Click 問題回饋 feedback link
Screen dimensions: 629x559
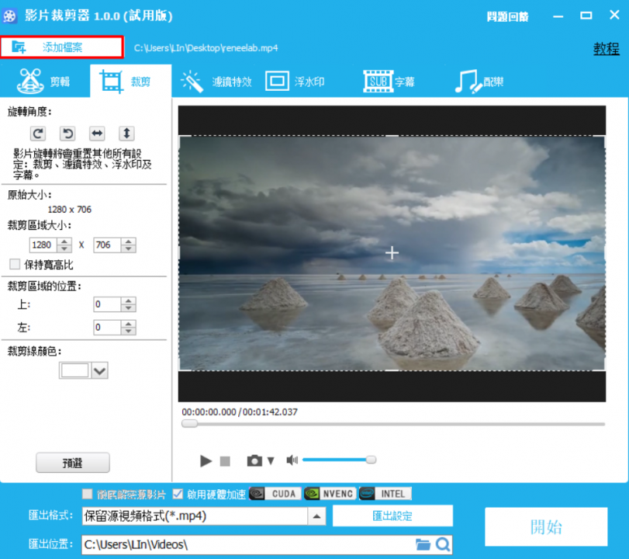507,17
